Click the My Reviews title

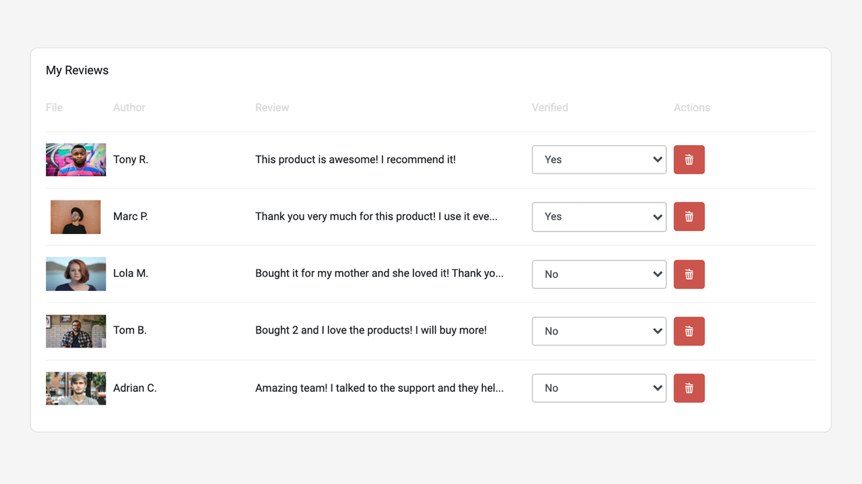point(77,70)
